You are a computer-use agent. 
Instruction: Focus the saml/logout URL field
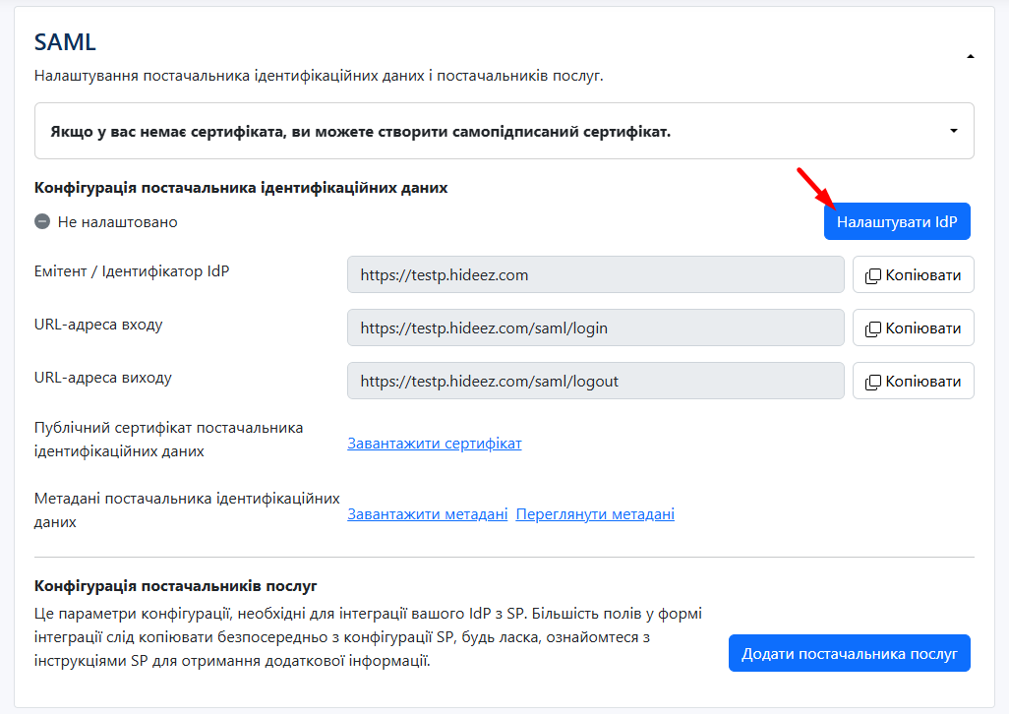click(x=595, y=382)
